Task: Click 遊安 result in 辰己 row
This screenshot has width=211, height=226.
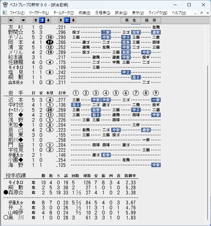Action: click(x=146, y=130)
